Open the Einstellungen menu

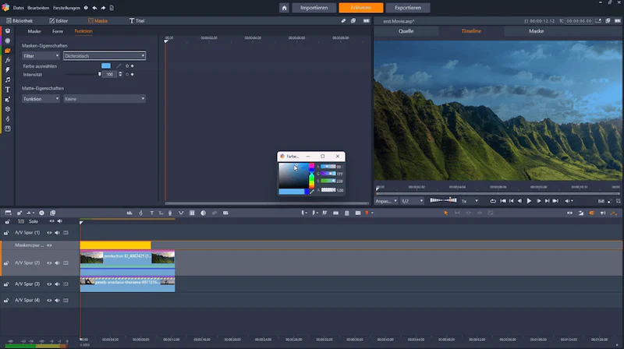point(66,8)
